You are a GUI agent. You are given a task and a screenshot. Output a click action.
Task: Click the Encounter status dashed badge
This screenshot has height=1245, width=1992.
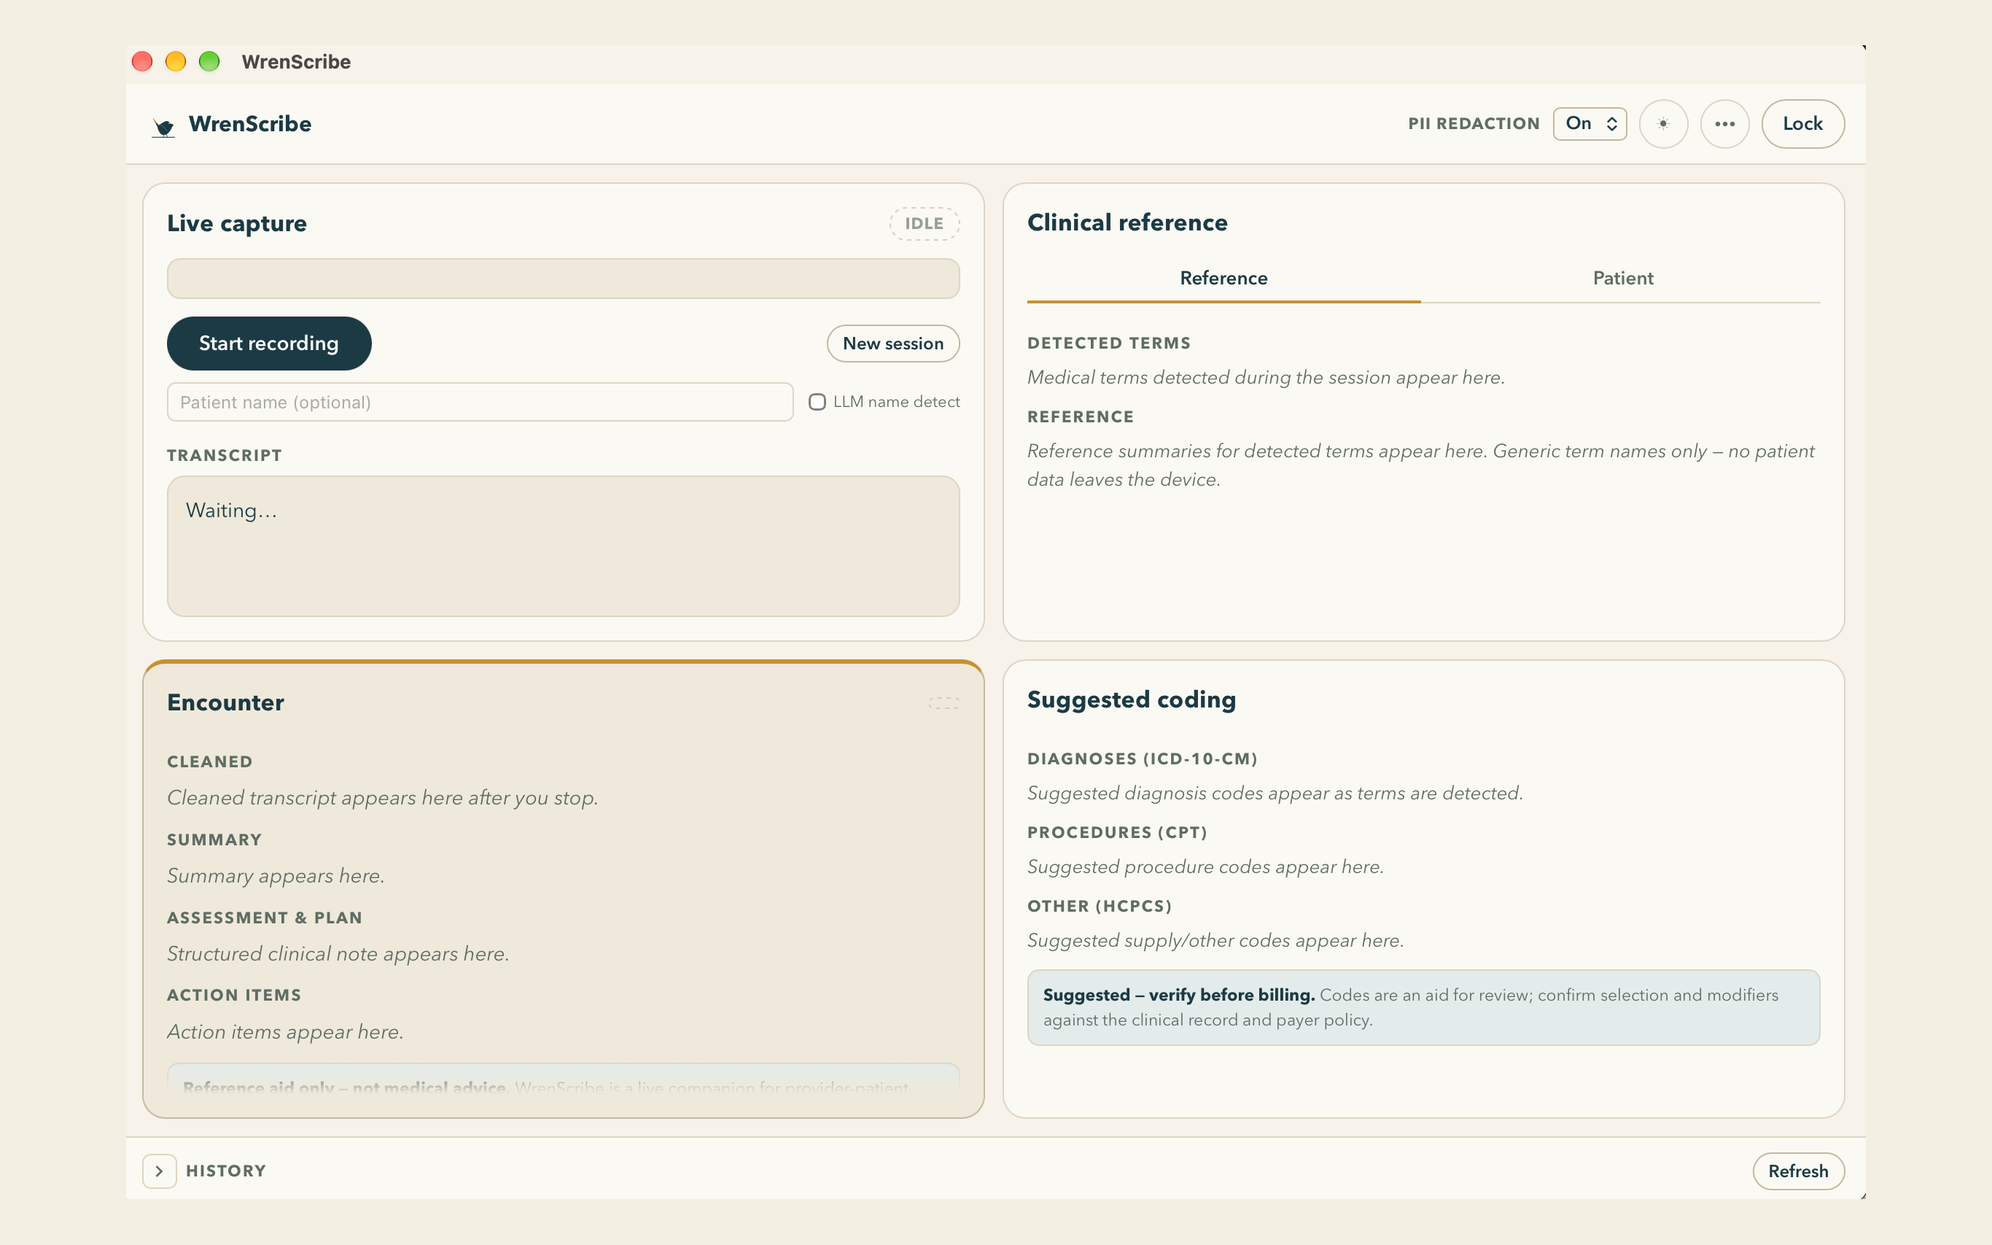(944, 702)
